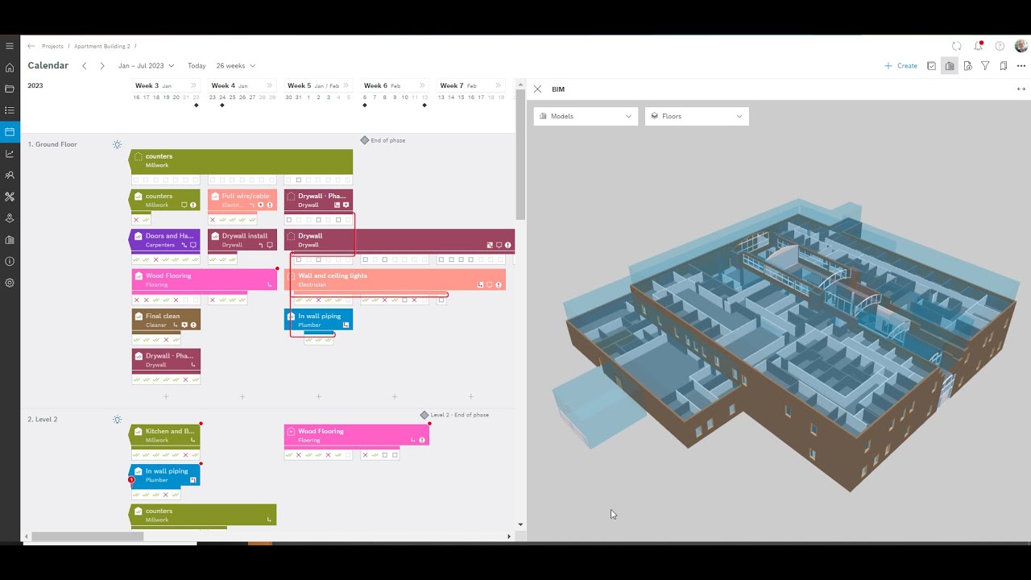Expand the BIM panel width arrows

(x=1021, y=89)
